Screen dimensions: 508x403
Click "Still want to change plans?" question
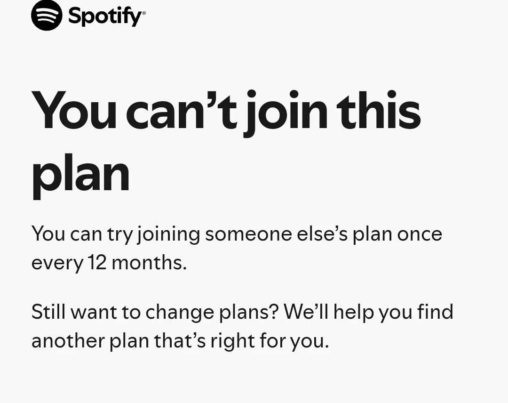[155, 312]
